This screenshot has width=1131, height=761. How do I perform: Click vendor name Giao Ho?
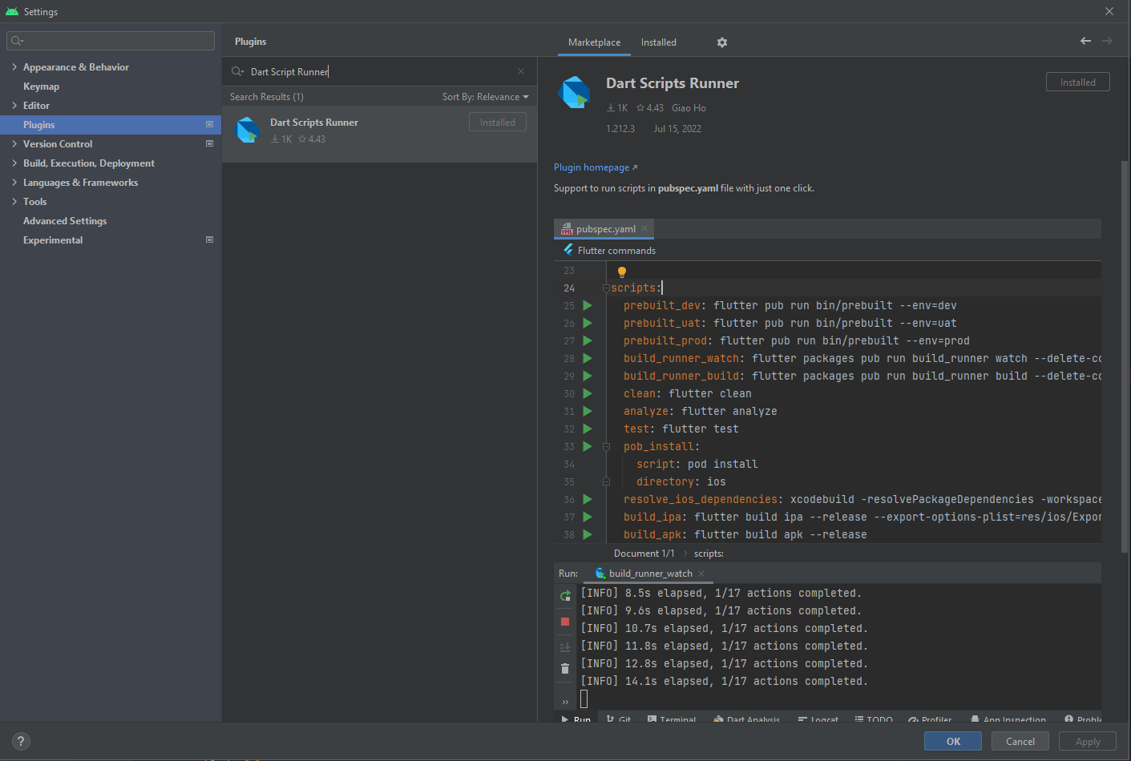(689, 108)
